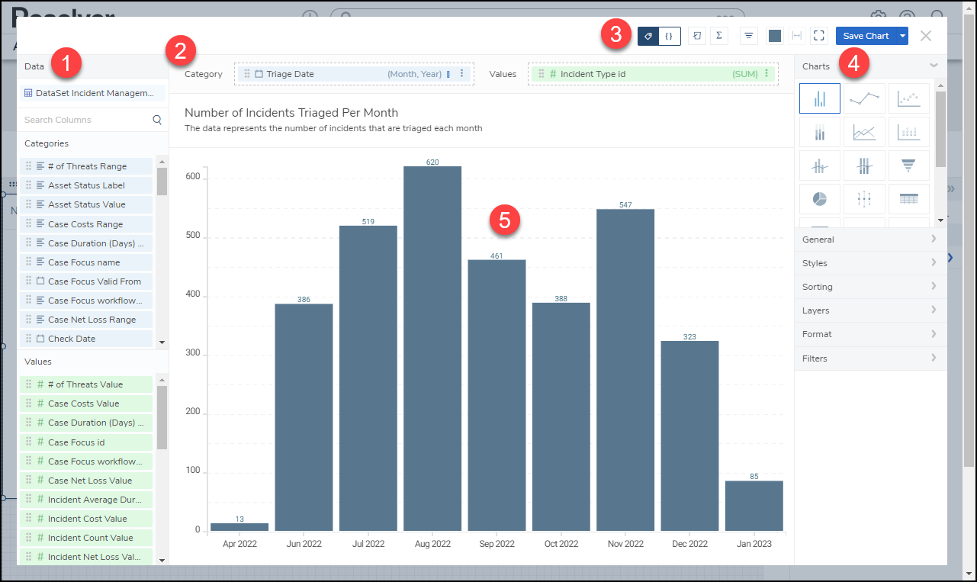Expand the Styles settings section

coord(870,263)
